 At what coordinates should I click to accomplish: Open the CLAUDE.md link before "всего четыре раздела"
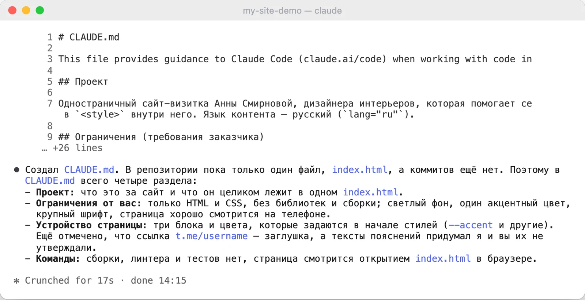(50, 181)
